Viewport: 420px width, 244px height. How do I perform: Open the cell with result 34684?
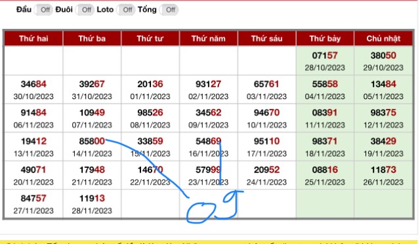tap(33, 89)
